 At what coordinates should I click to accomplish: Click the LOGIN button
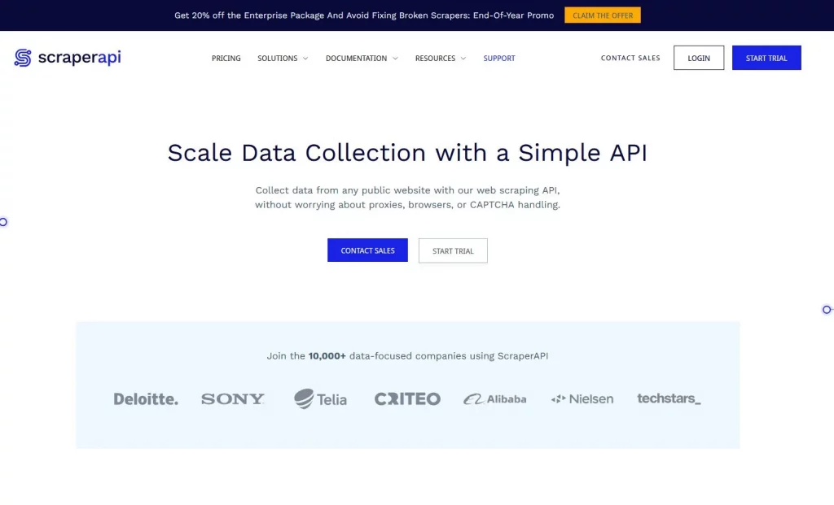point(698,58)
